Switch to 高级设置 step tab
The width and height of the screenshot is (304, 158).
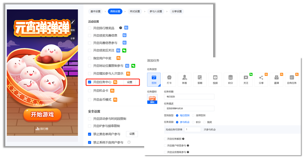(x=115, y=12)
